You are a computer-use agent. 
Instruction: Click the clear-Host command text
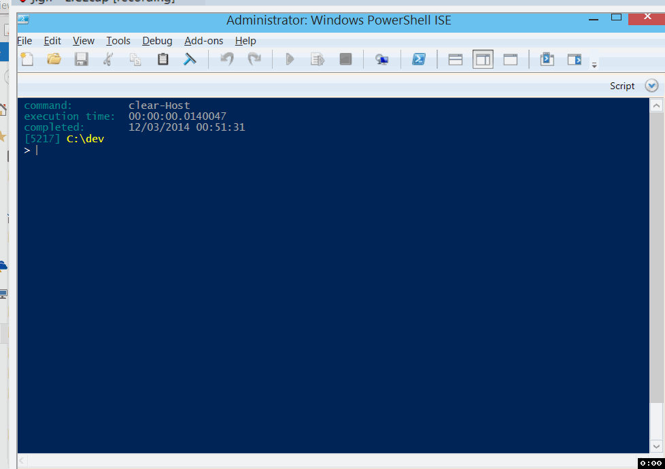coord(159,106)
